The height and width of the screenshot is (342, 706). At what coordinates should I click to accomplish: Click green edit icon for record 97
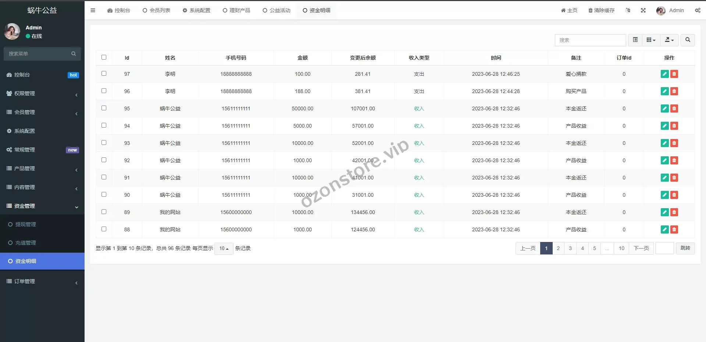(x=664, y=74)
